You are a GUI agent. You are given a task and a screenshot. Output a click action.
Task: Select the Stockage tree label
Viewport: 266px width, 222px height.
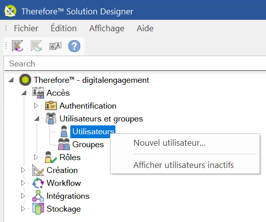click(x=63, y=209)
